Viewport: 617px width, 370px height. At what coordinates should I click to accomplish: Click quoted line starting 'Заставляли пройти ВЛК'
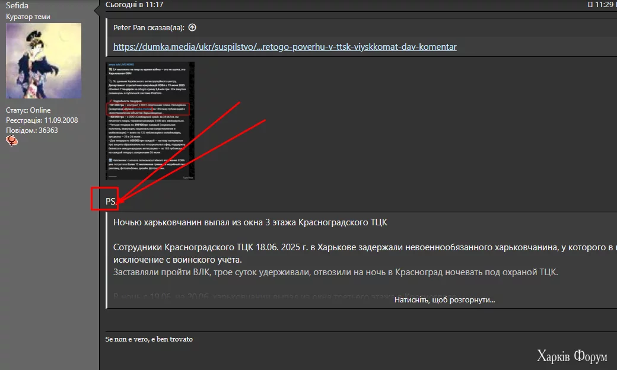[x=336, y=272]
